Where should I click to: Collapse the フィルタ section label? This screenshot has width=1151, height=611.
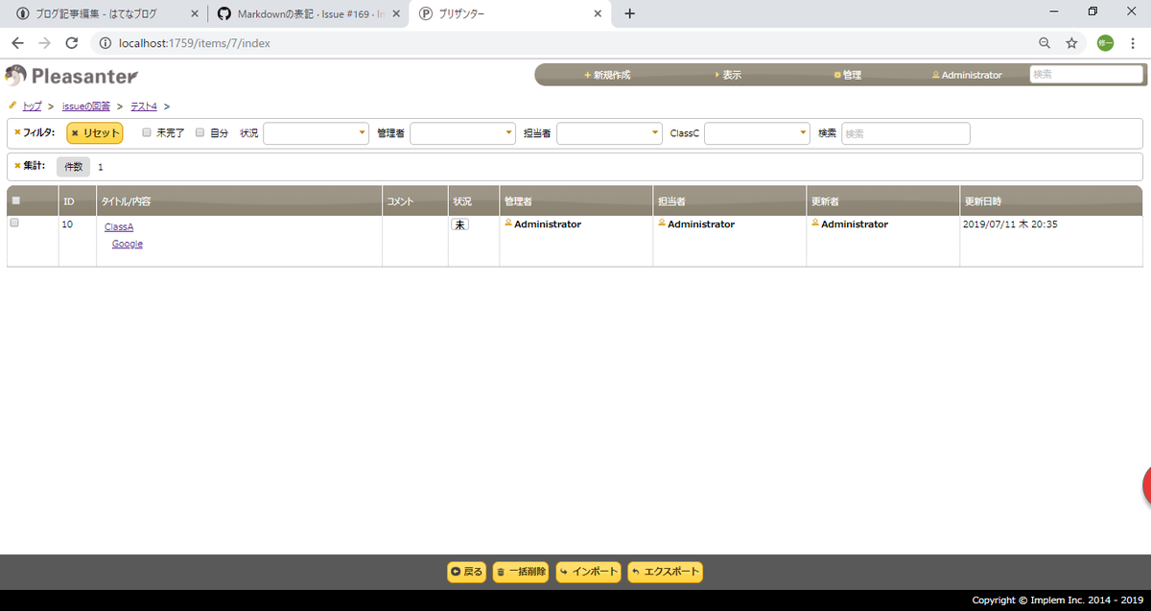click(x=35, y=132)
